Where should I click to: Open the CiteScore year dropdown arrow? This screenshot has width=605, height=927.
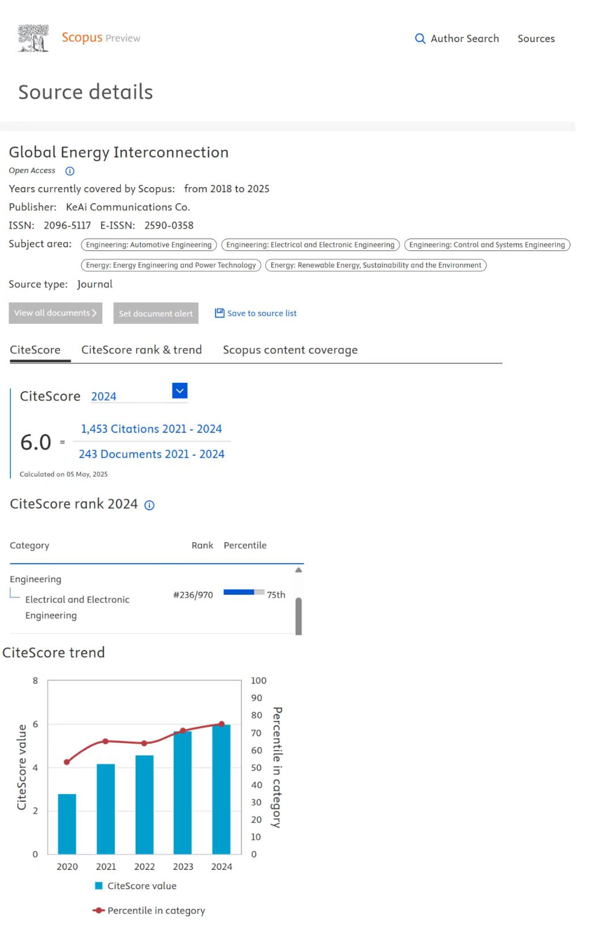point(180,391)
